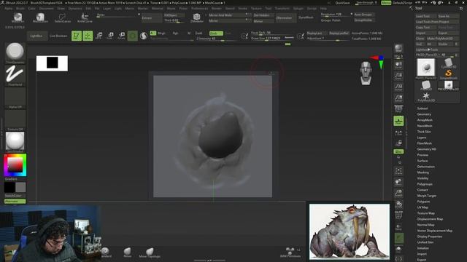The width and height of the screenshot is (467, 262).
Task: Expand the Display Properties section
Action: [x=430, y=237]
